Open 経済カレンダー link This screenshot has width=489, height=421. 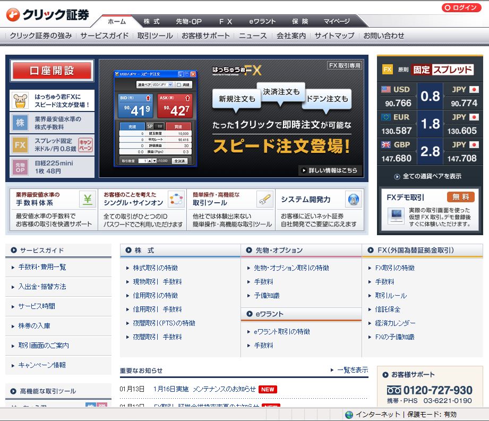click(395, 323)
